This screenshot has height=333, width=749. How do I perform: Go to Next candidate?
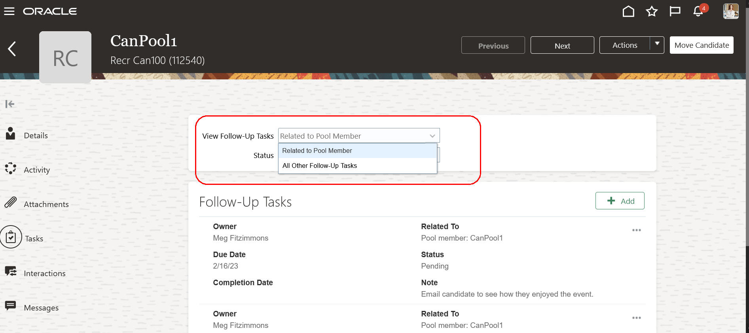(x=562, y=45)
